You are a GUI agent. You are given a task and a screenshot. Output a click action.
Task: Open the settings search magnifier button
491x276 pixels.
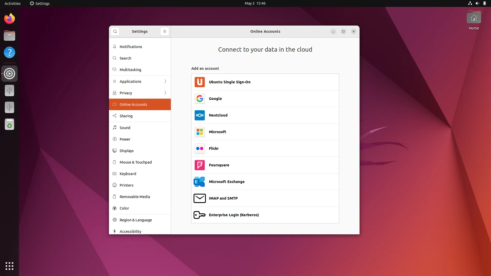(115, 31)
